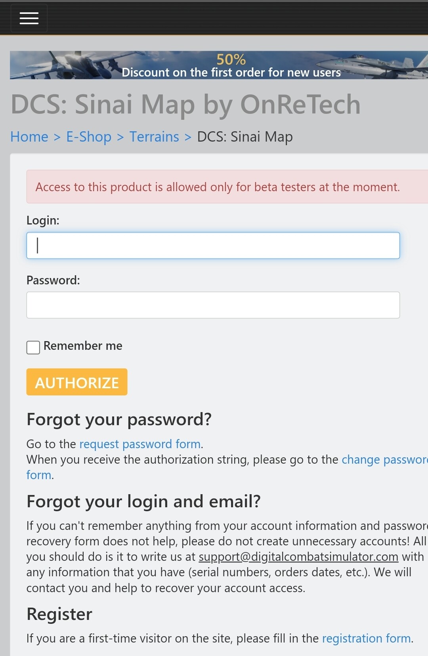Image resolution: width=428 pixels, height=656 pixels.
Task: Follow the change password form link
Action: coord(384,460)
